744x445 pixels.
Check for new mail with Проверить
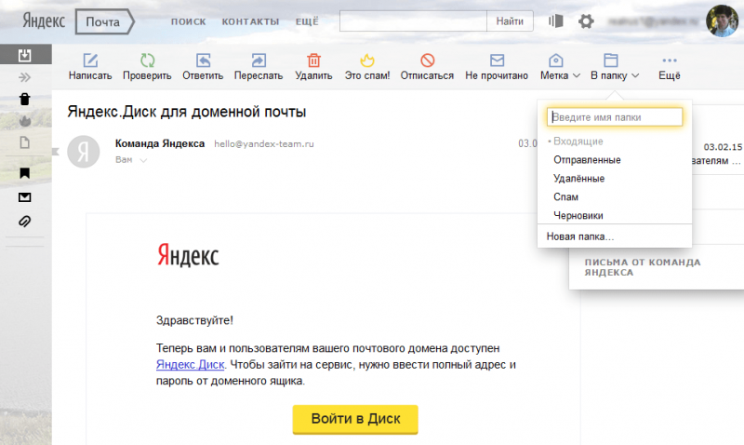147,61
